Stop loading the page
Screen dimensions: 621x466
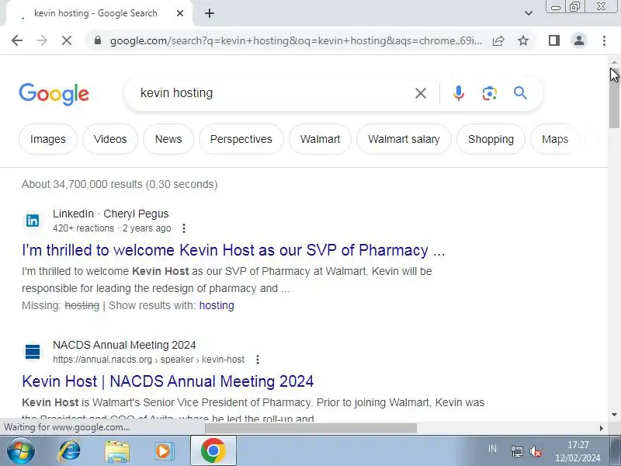[x=67, y=40]
